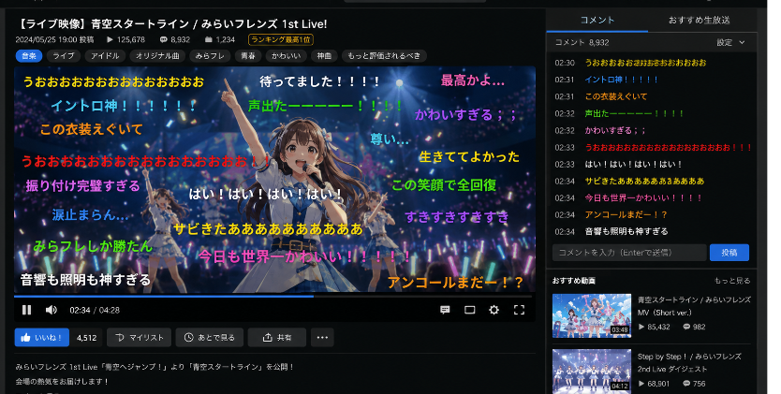The width and height of the screenshot is (781, 394).
Task: Select the ライブ tag
Action: click(x=64, y=56)
